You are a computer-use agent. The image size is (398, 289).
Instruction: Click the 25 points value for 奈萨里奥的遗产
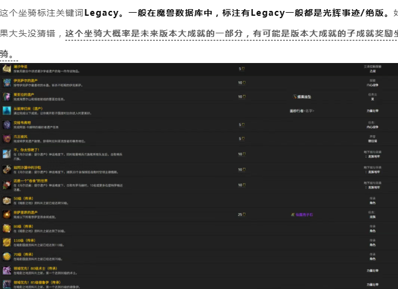(240, 214)
